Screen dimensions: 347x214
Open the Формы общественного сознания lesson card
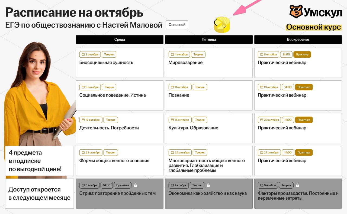[120, 161]
